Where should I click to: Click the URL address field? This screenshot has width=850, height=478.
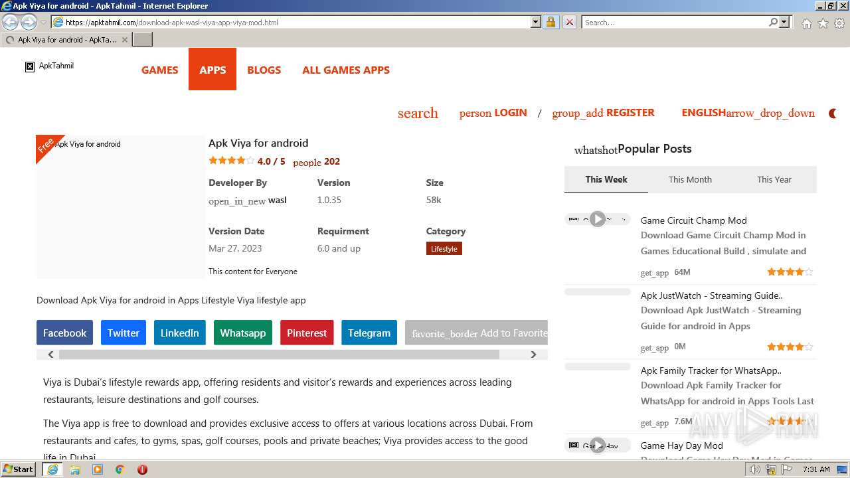pos(297,22)
